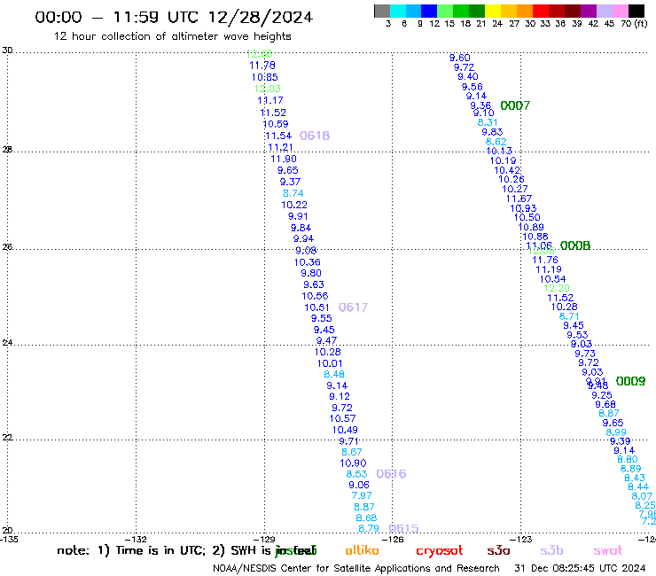This screenshot has width=656, height=576.
Task: Click the pink swatch near 70 ft
Action: (620, 11)
